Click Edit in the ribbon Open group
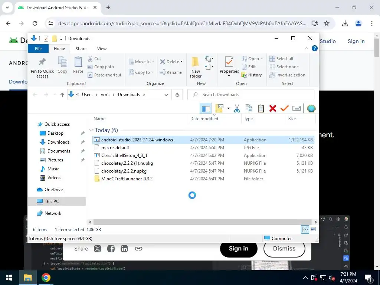380x285 pixels. pyautogui.click(x=249, y=67)
